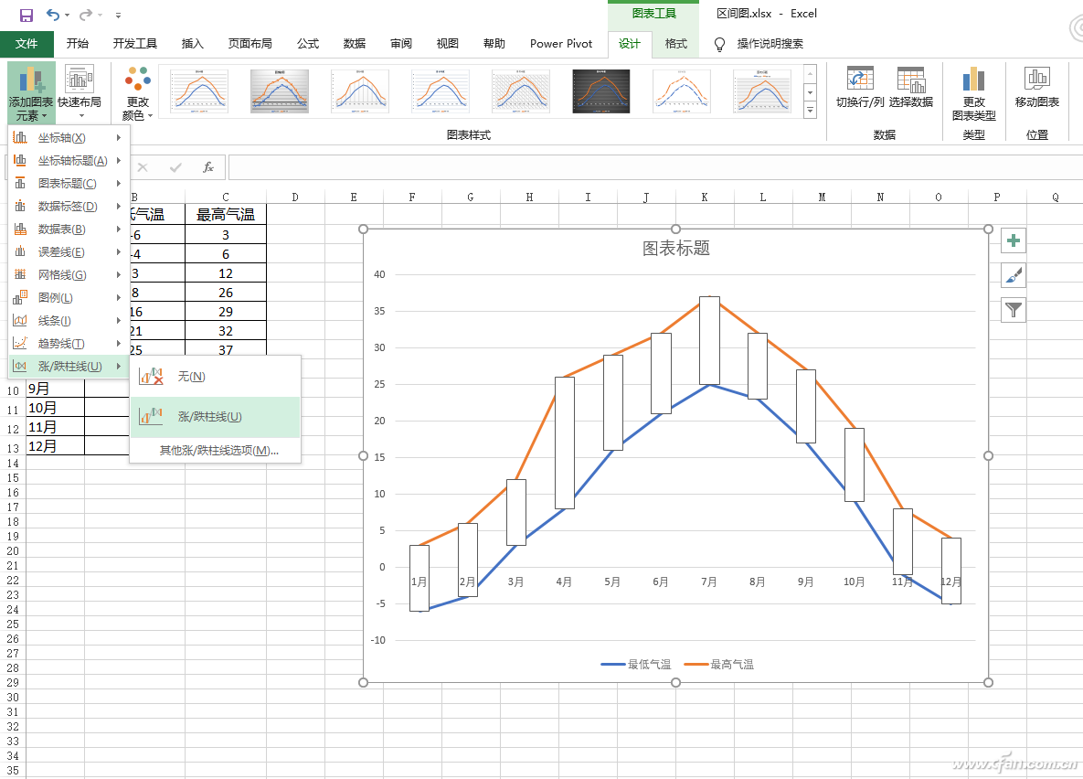Open Quick Layout gallery
The width and height of the screenshot is (1083, 779).
[79, 92]
